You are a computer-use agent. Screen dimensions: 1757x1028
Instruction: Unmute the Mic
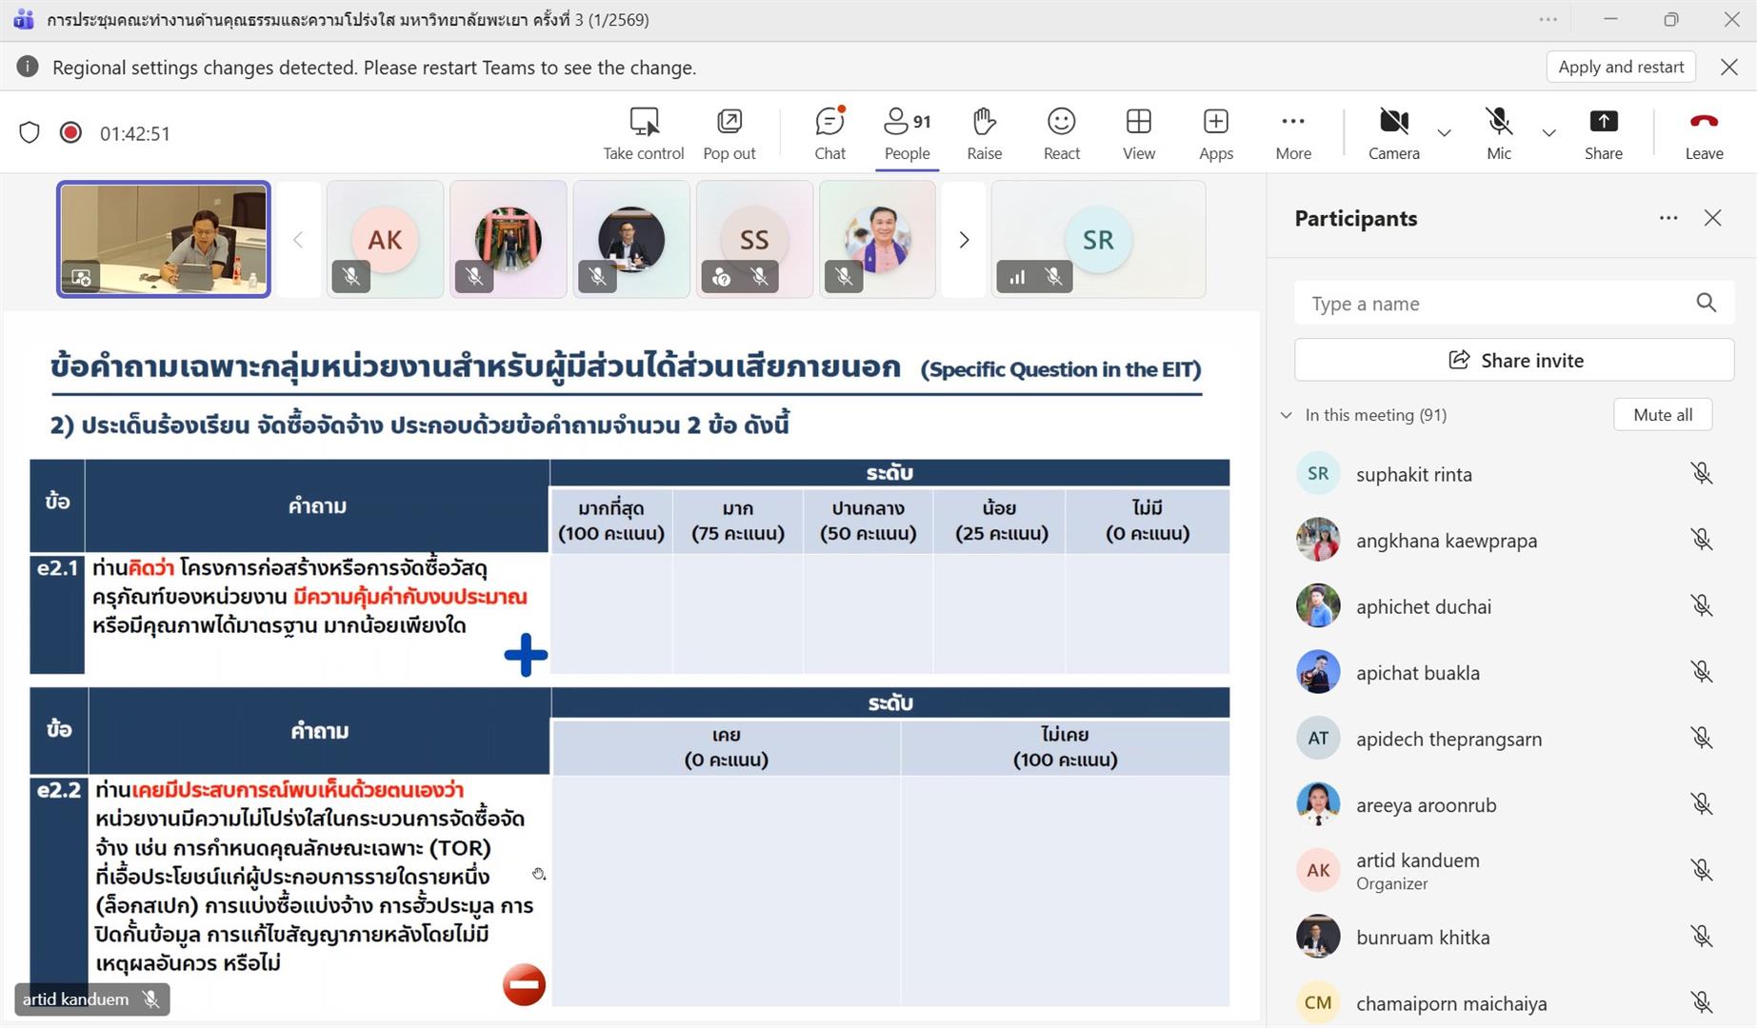coord(1498,132)
